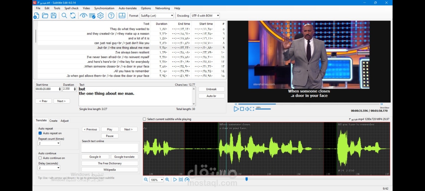Play the video in the preview player

coord(236,109)
